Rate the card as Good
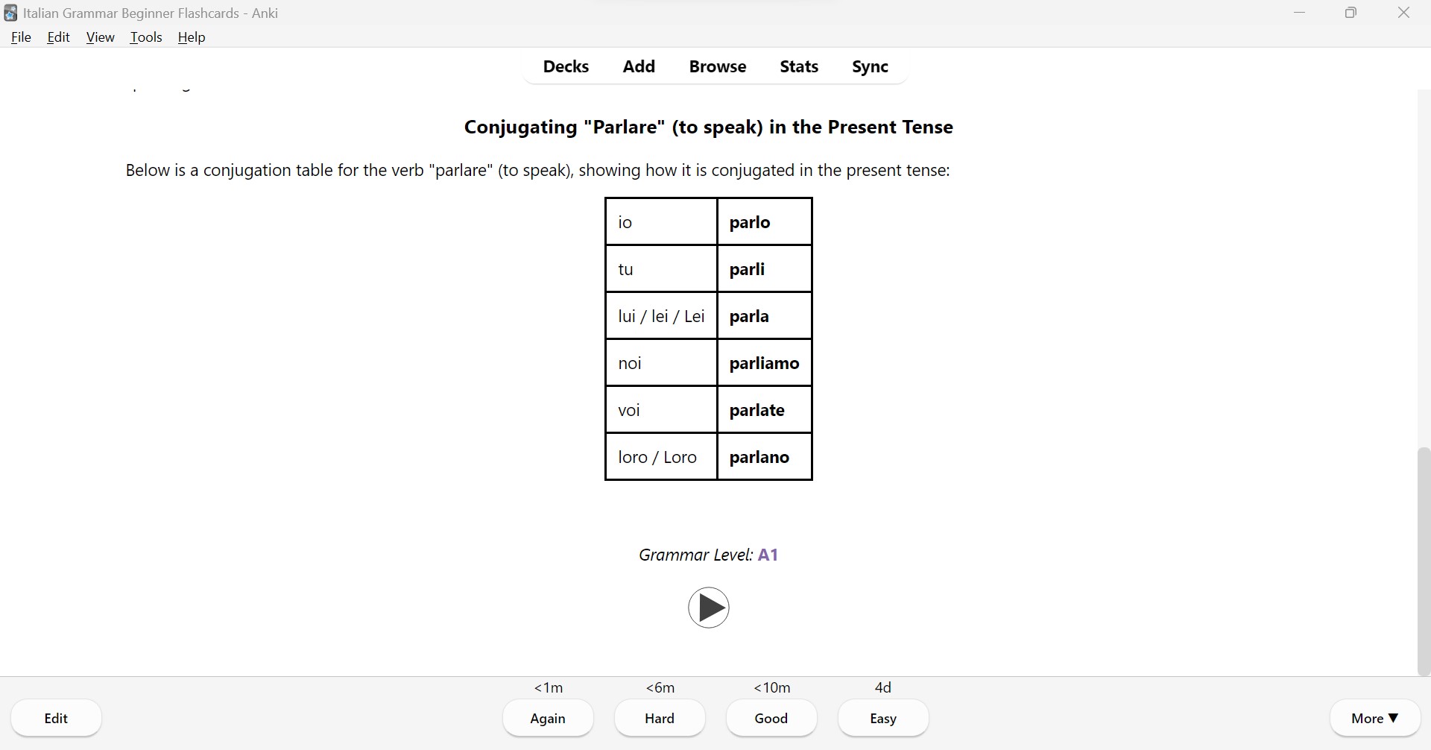This screenshot has height=750, width=1431. 771,718
